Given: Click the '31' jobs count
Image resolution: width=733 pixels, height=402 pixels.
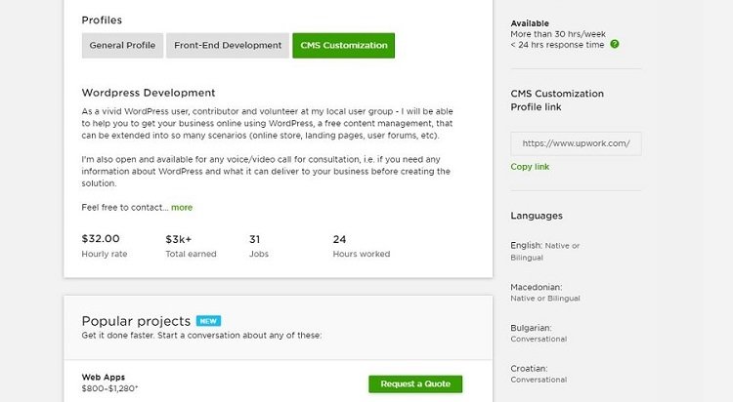Looking at the screenshot, I should click(254, 239).
